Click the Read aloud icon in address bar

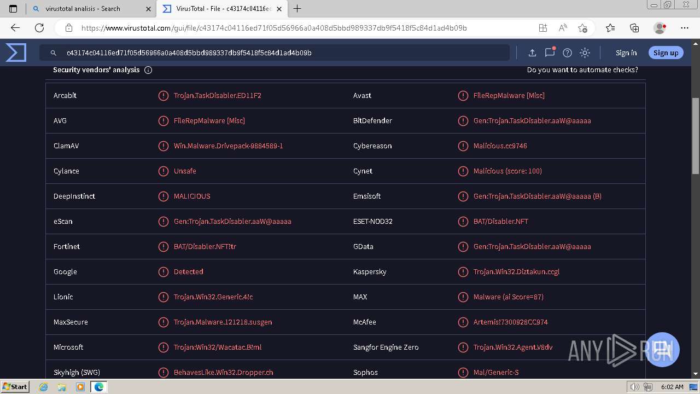[x=563, y=28]
